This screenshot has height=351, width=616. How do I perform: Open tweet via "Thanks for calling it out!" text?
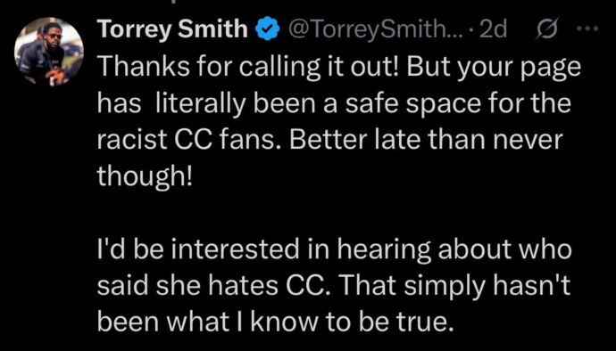point(248,67)
